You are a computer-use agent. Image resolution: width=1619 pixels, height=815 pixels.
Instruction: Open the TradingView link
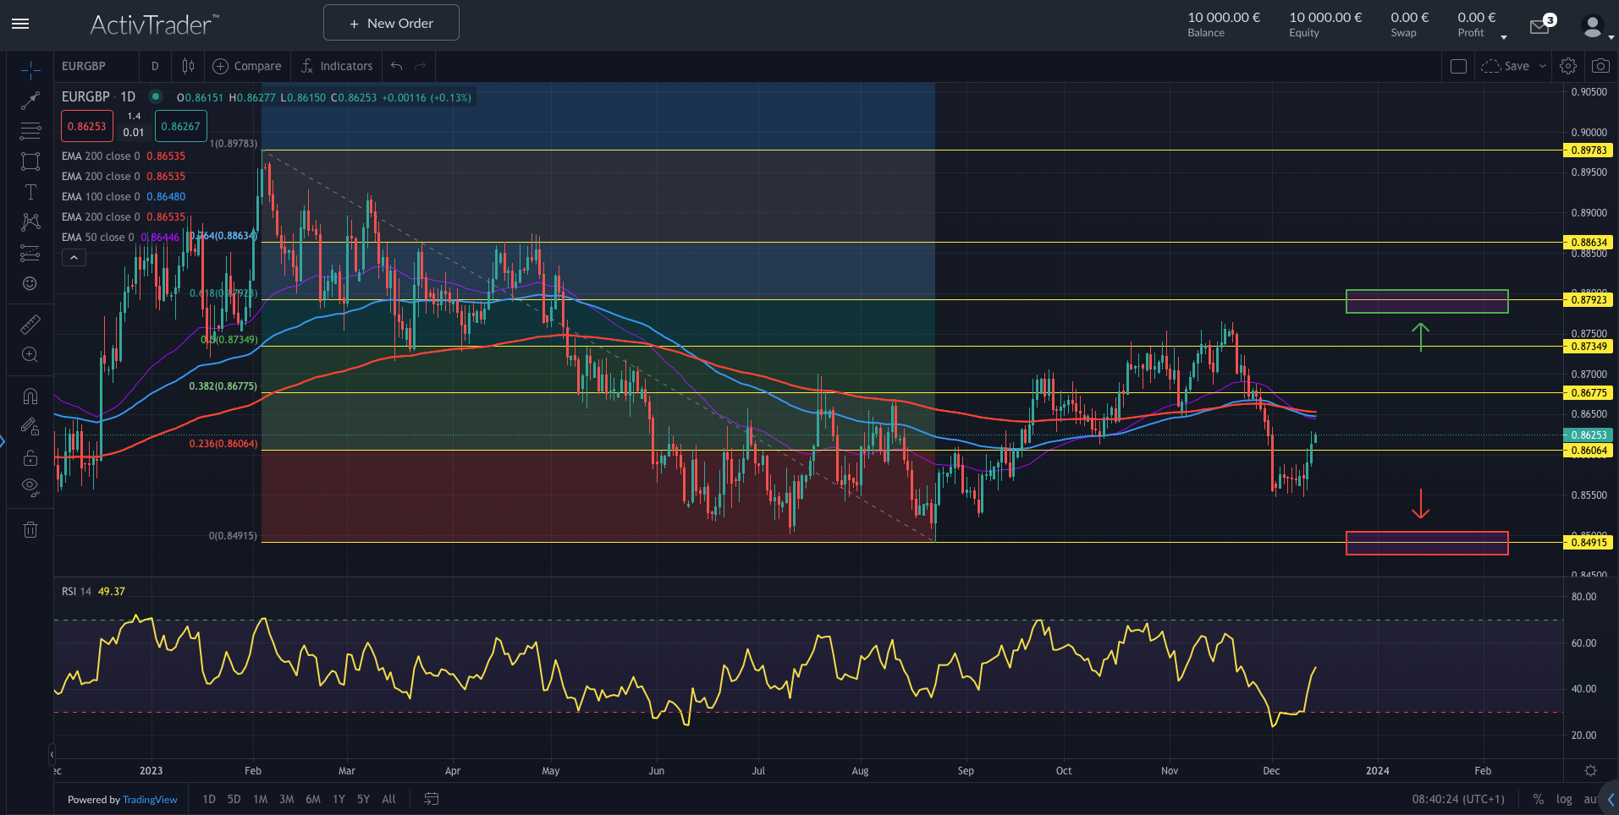(x=150, y=799)
